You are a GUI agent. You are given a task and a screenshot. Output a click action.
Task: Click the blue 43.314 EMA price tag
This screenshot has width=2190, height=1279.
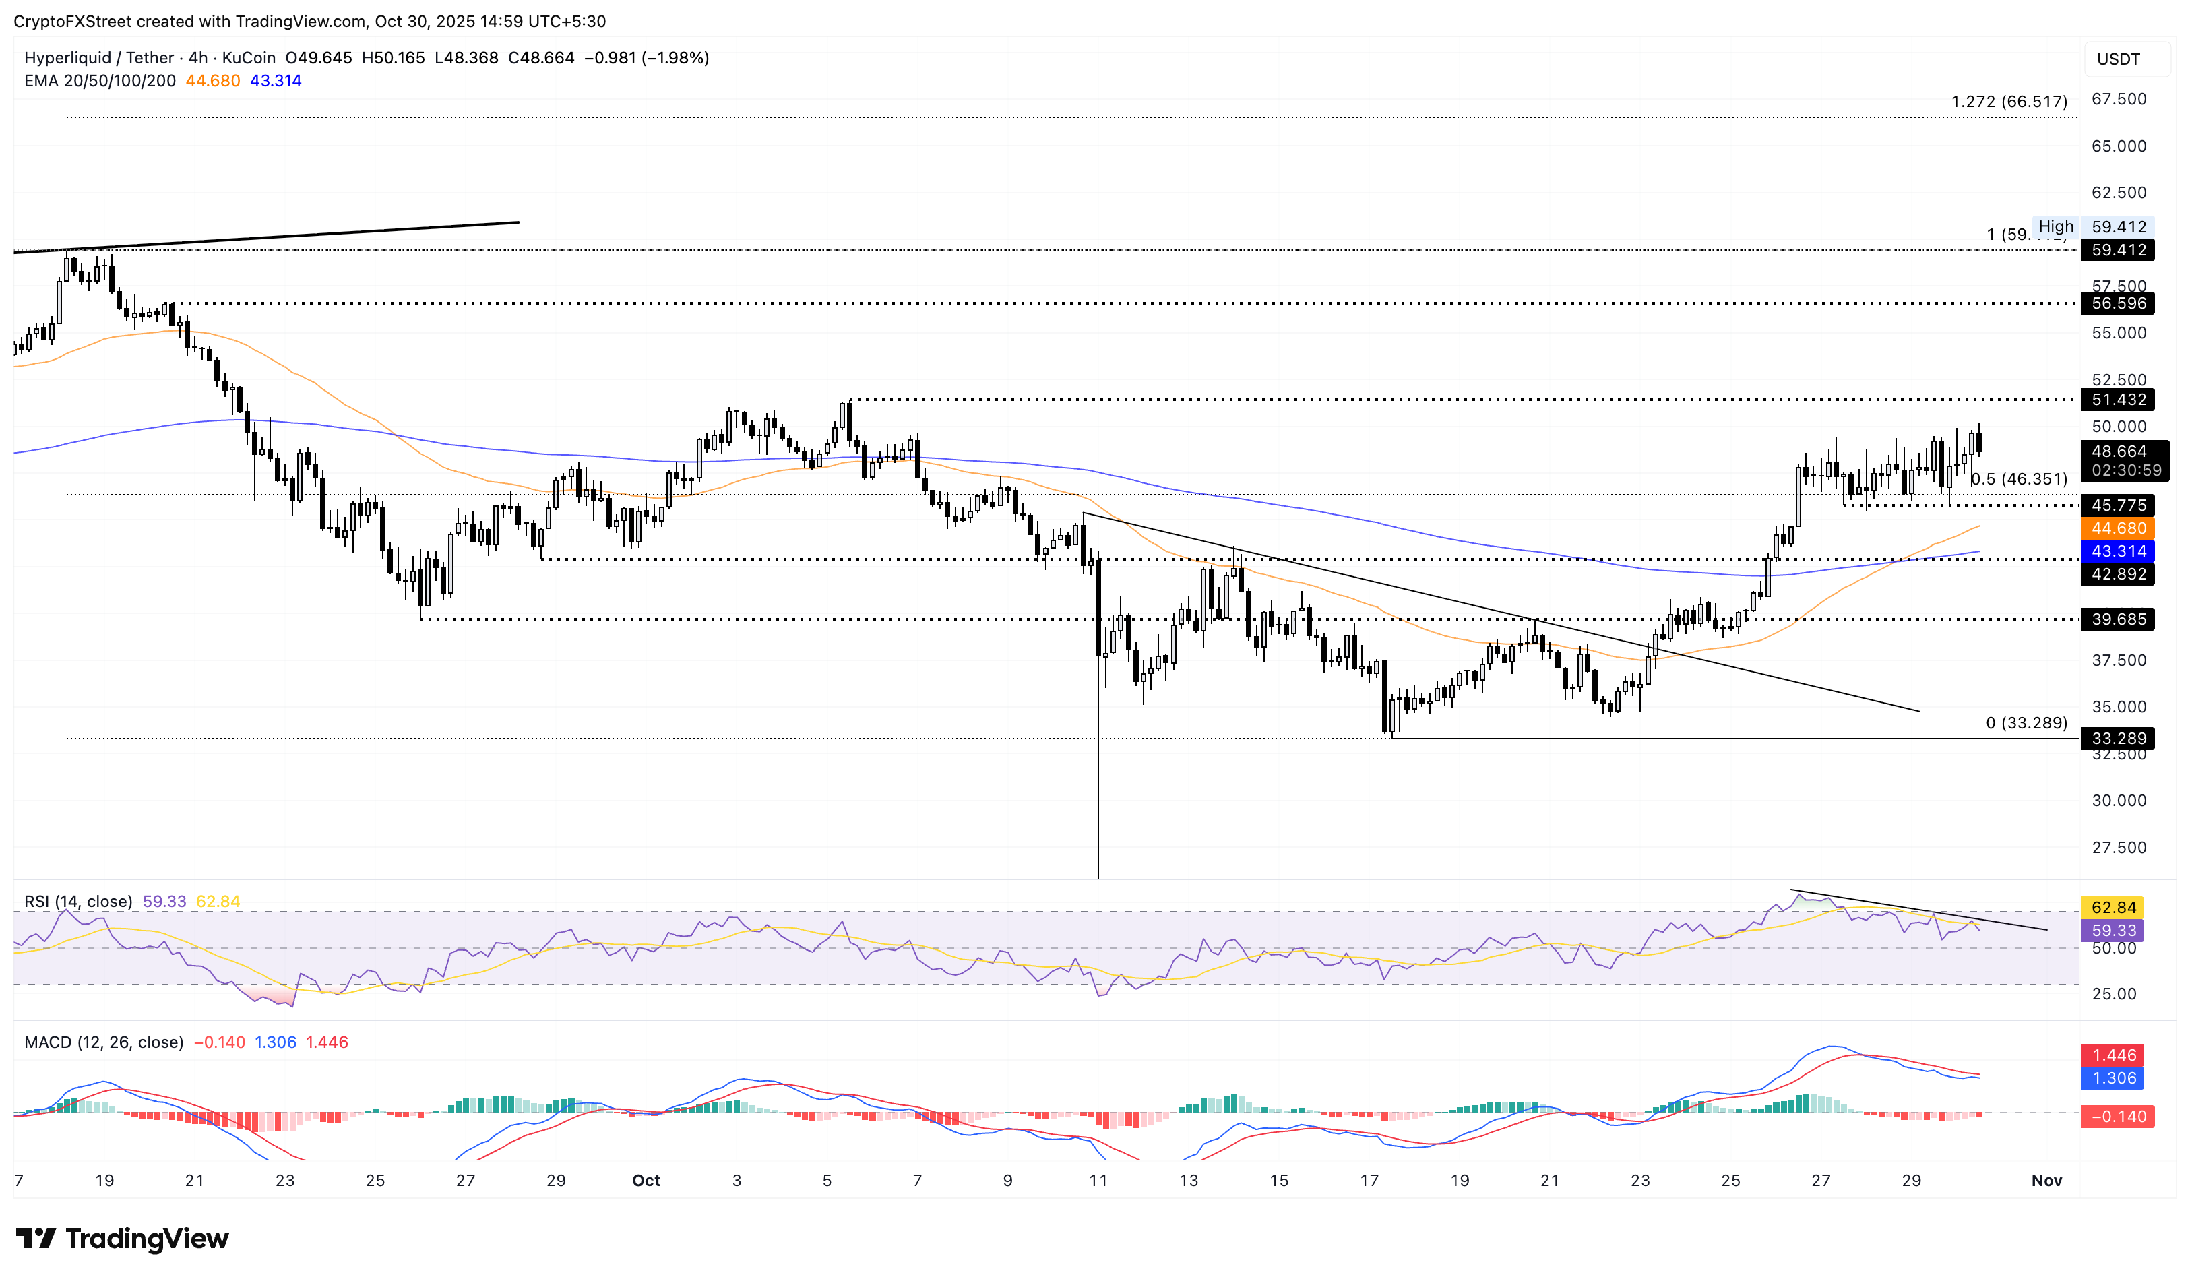(2118, 551)
